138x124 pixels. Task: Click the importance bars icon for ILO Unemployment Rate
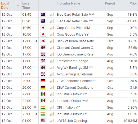click(x=52, y=54)
